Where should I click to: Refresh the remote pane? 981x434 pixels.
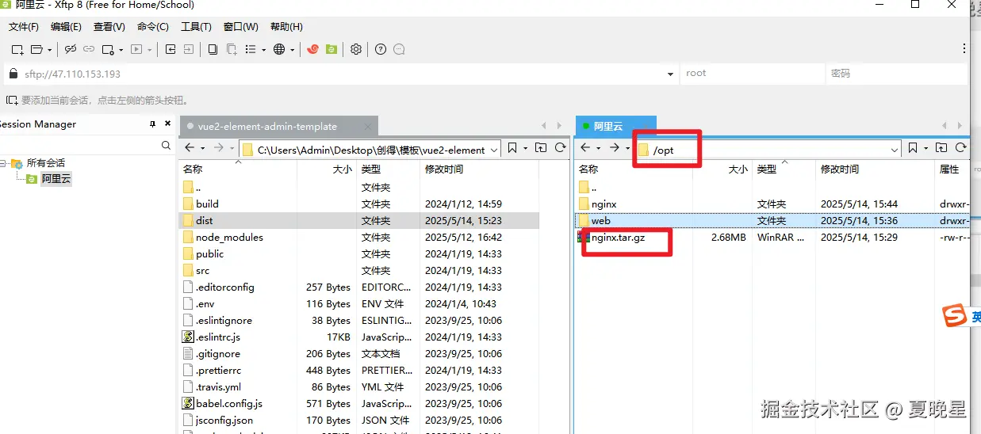[x=961, y=148]
